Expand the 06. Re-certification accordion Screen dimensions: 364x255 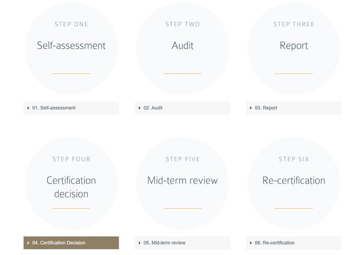(x=293, y=242)
